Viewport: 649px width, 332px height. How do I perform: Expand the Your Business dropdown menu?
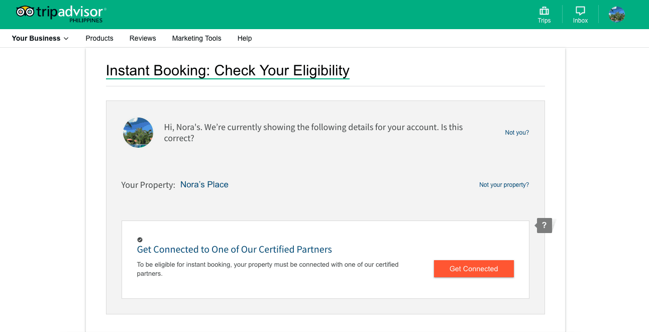tap(40, 38)
